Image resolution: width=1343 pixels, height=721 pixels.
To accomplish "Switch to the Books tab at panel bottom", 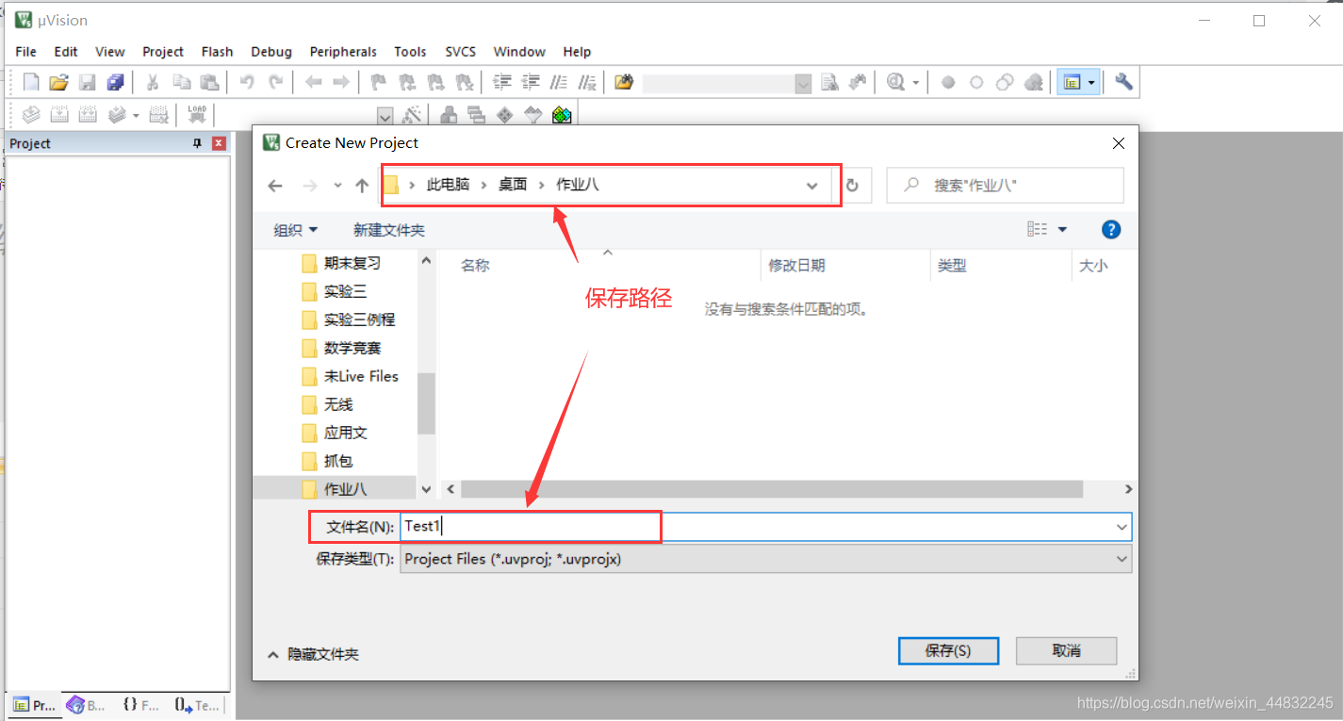I will point(86,705).
